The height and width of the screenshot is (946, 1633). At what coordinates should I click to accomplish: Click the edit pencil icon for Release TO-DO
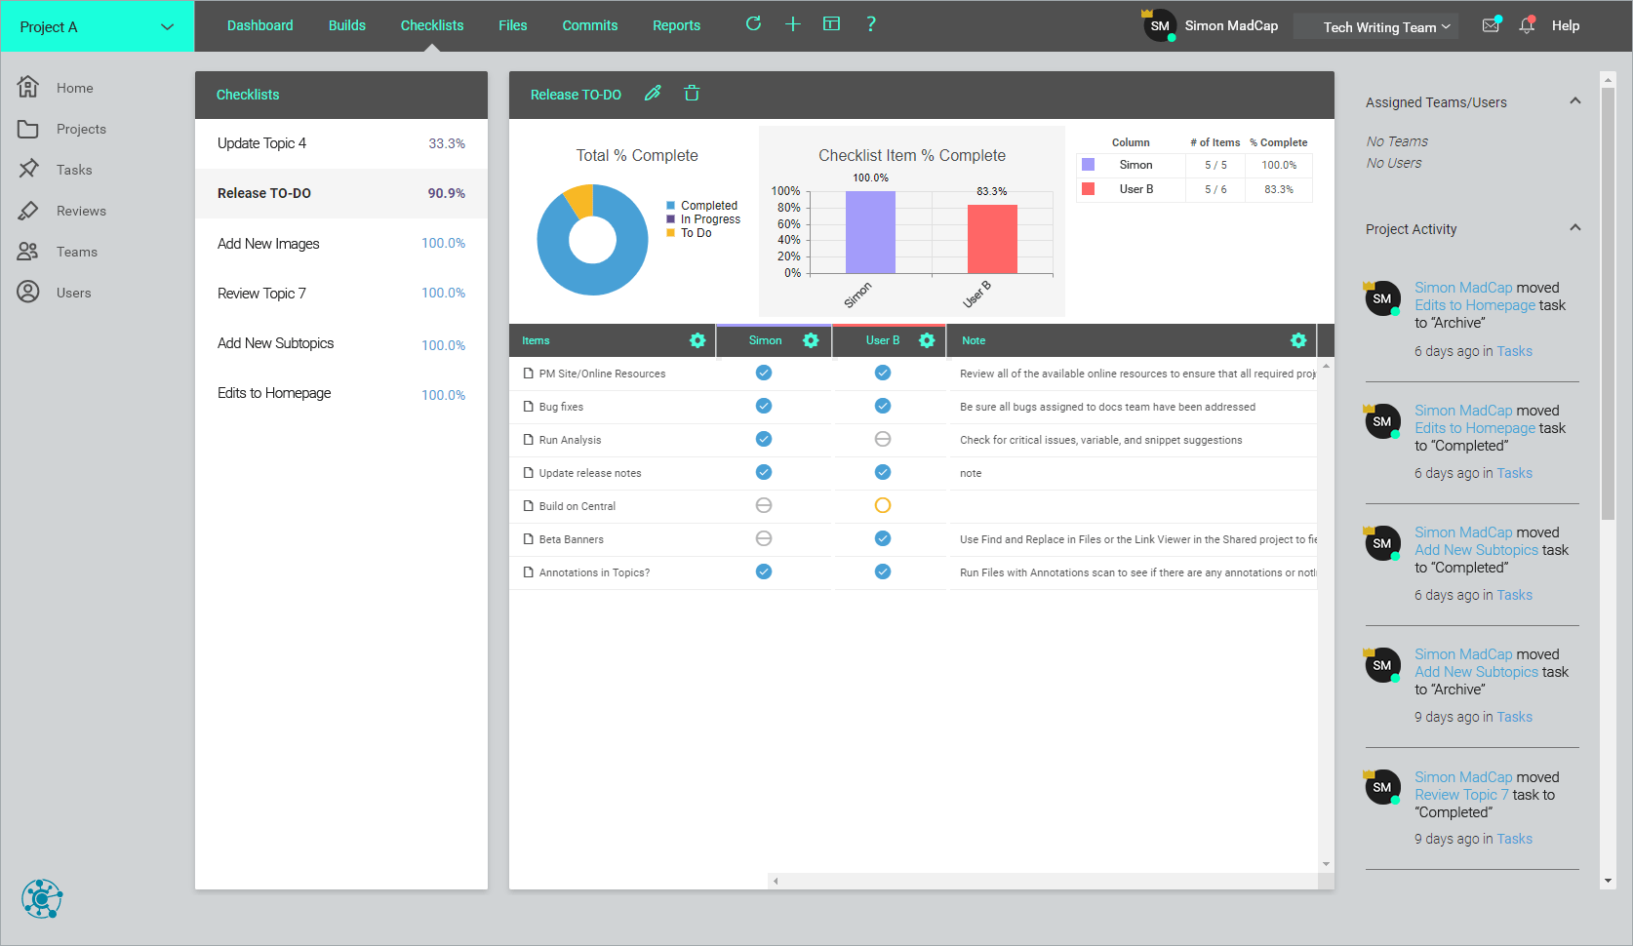[653, 94]
